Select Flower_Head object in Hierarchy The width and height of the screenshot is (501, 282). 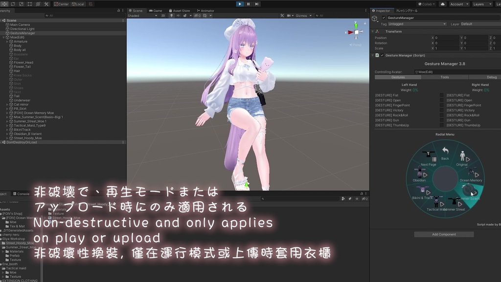[x=23, y=63]
